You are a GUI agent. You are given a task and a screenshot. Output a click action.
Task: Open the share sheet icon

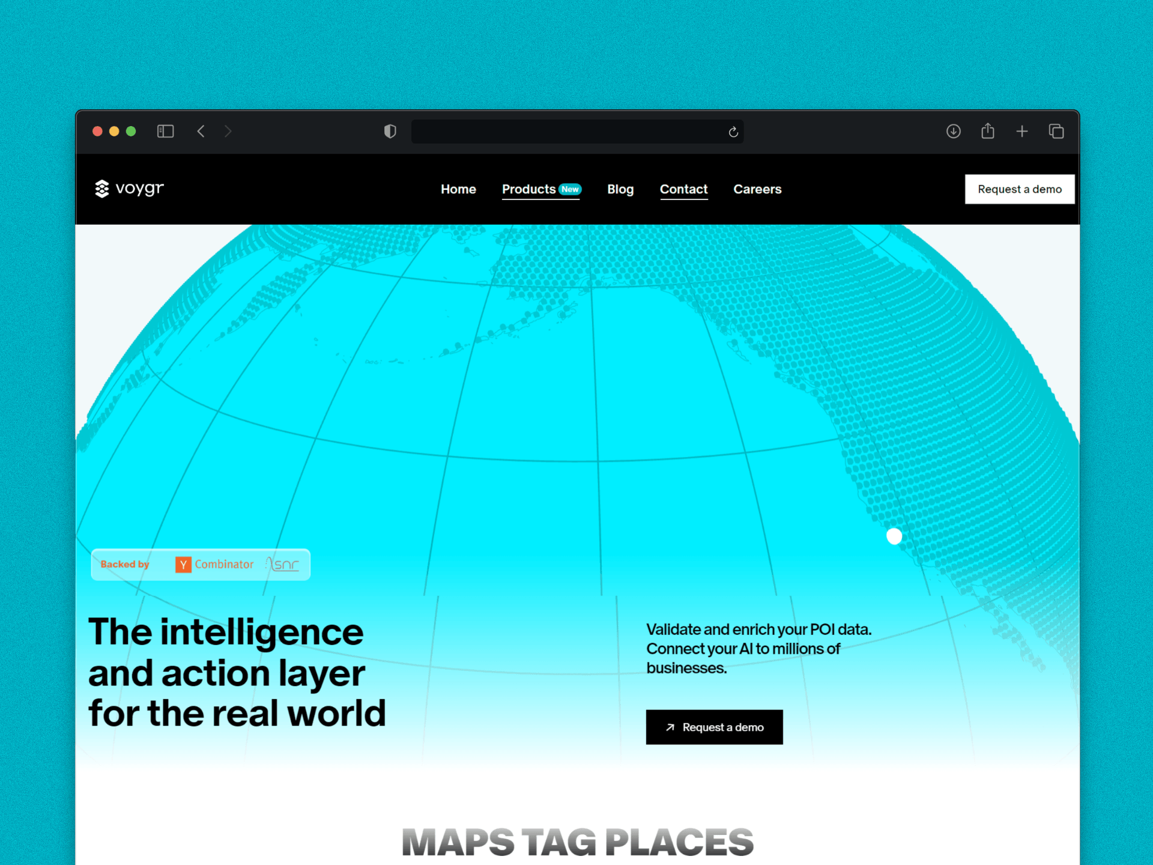pos(988,130)
